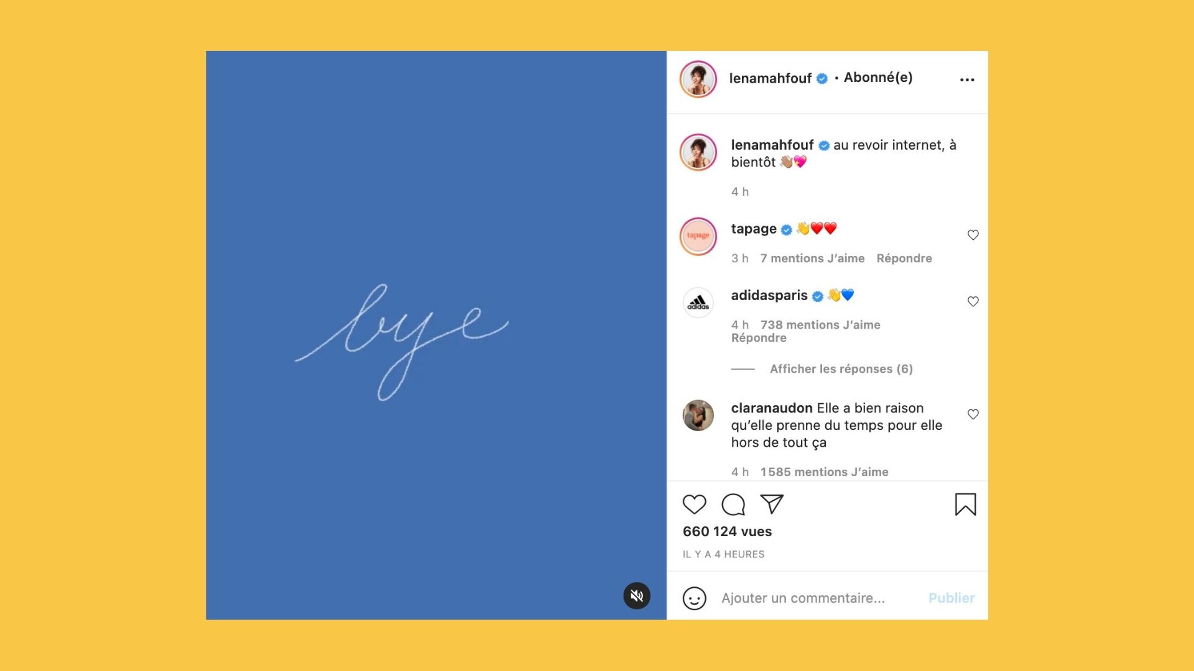Open tapage profile avatar
Screen dimensions: 1194x671
tap(698, 236)
